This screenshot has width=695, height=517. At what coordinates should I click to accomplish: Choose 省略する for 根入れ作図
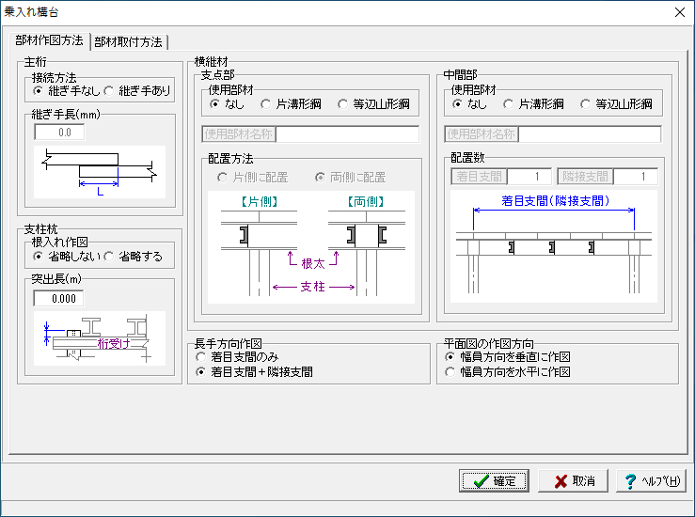pyautogui.click(x=134, y=257)
